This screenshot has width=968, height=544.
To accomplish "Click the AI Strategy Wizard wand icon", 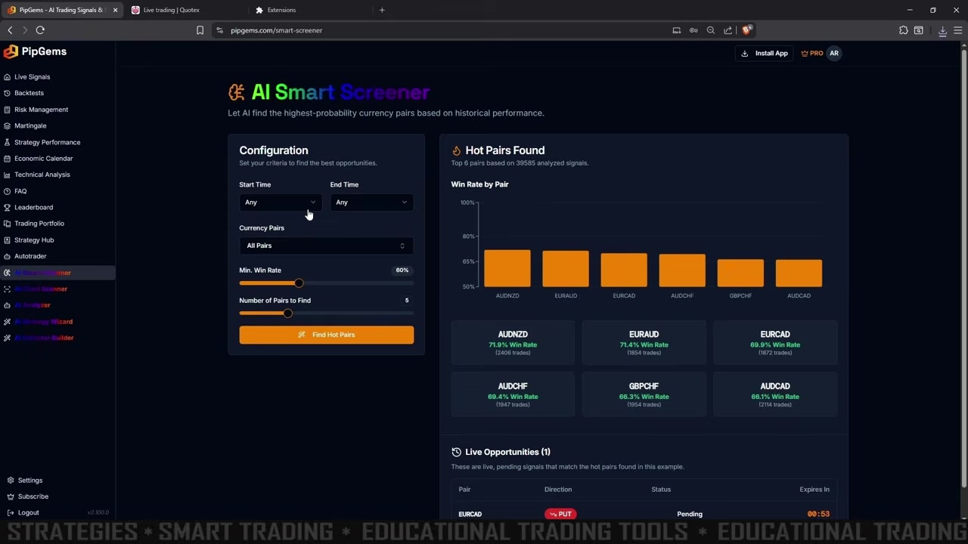I will 7,322.
